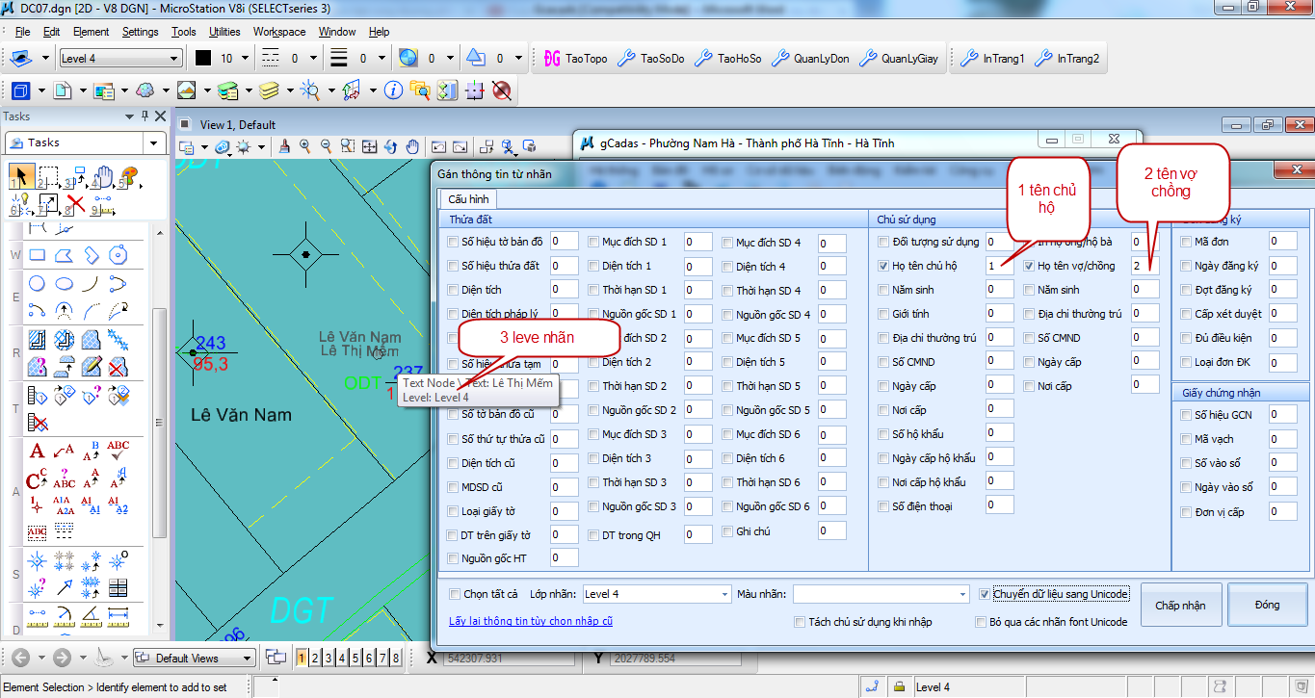Click the Zoom In view icon
The image size is (1315, 698).
[x=305, y=146]
